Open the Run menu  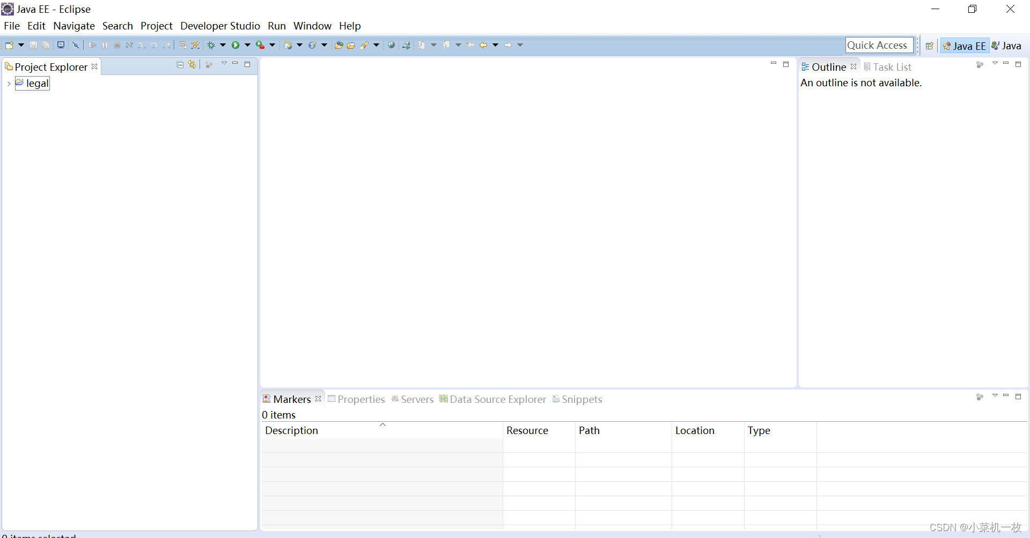coord(277,26)
